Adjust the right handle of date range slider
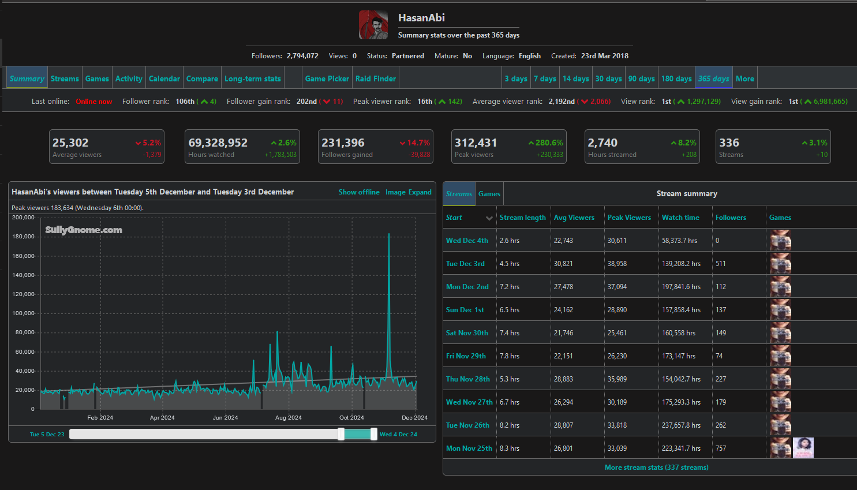Viewport: 857px width, 490px height. 374,434
